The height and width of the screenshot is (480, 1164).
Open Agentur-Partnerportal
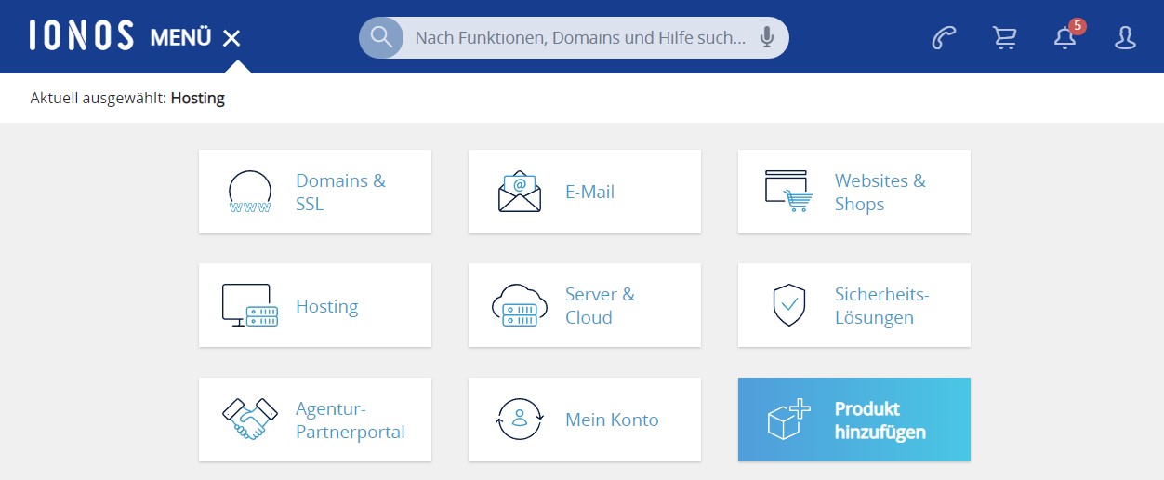point(315,420)
